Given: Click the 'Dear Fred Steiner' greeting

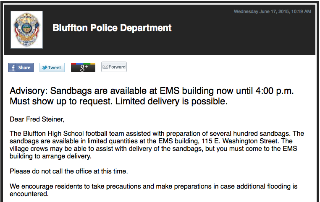Looking at the screenshot, I should (x=37, y=119).
